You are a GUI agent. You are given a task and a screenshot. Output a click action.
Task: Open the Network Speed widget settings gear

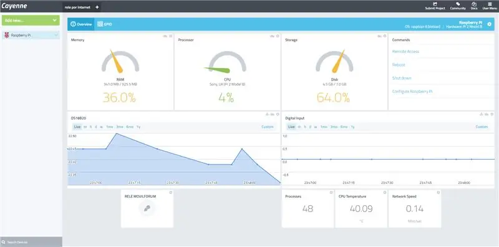[x=438, y=192]
